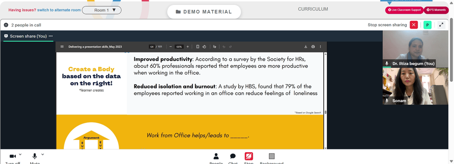Image resolution: width=454 pixels, height=164 pixels.
Task: Mute the microphone
Action: click(x=35, y=156)
